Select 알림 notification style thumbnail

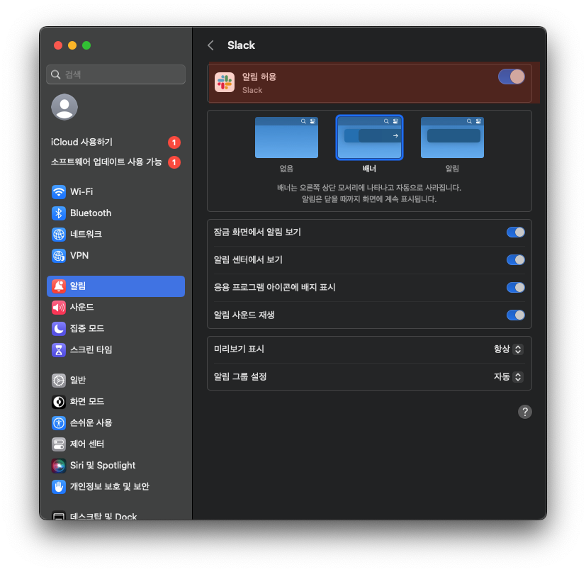(x=452, y=138)
